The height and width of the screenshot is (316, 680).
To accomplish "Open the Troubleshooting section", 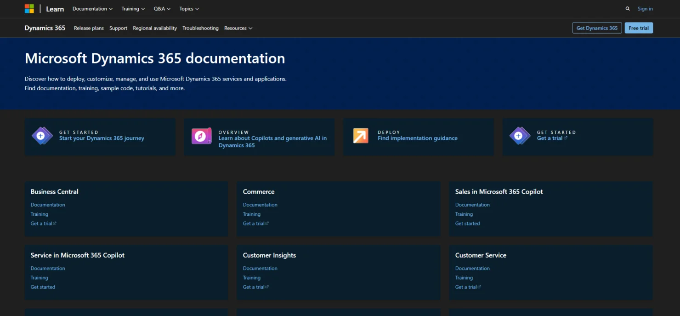I will click(x=200, y=28).
